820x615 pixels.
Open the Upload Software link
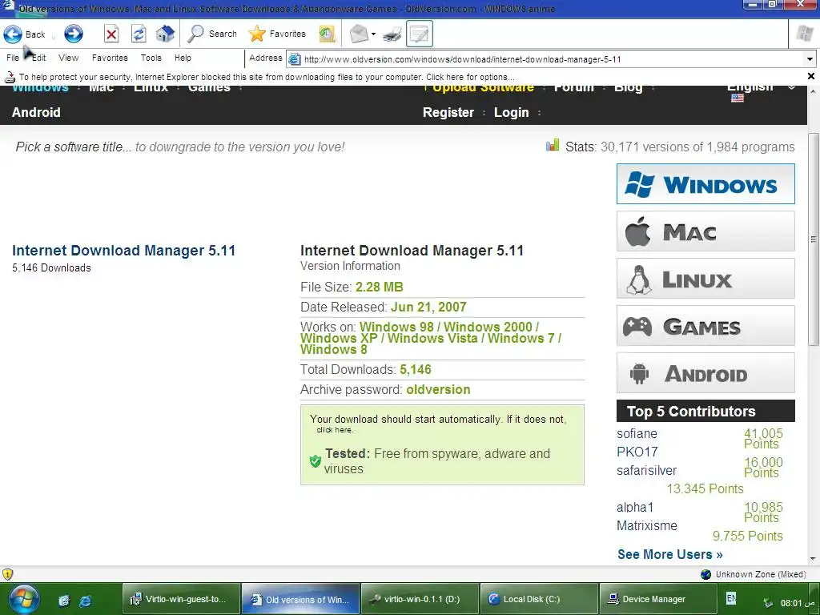point(483,88)
